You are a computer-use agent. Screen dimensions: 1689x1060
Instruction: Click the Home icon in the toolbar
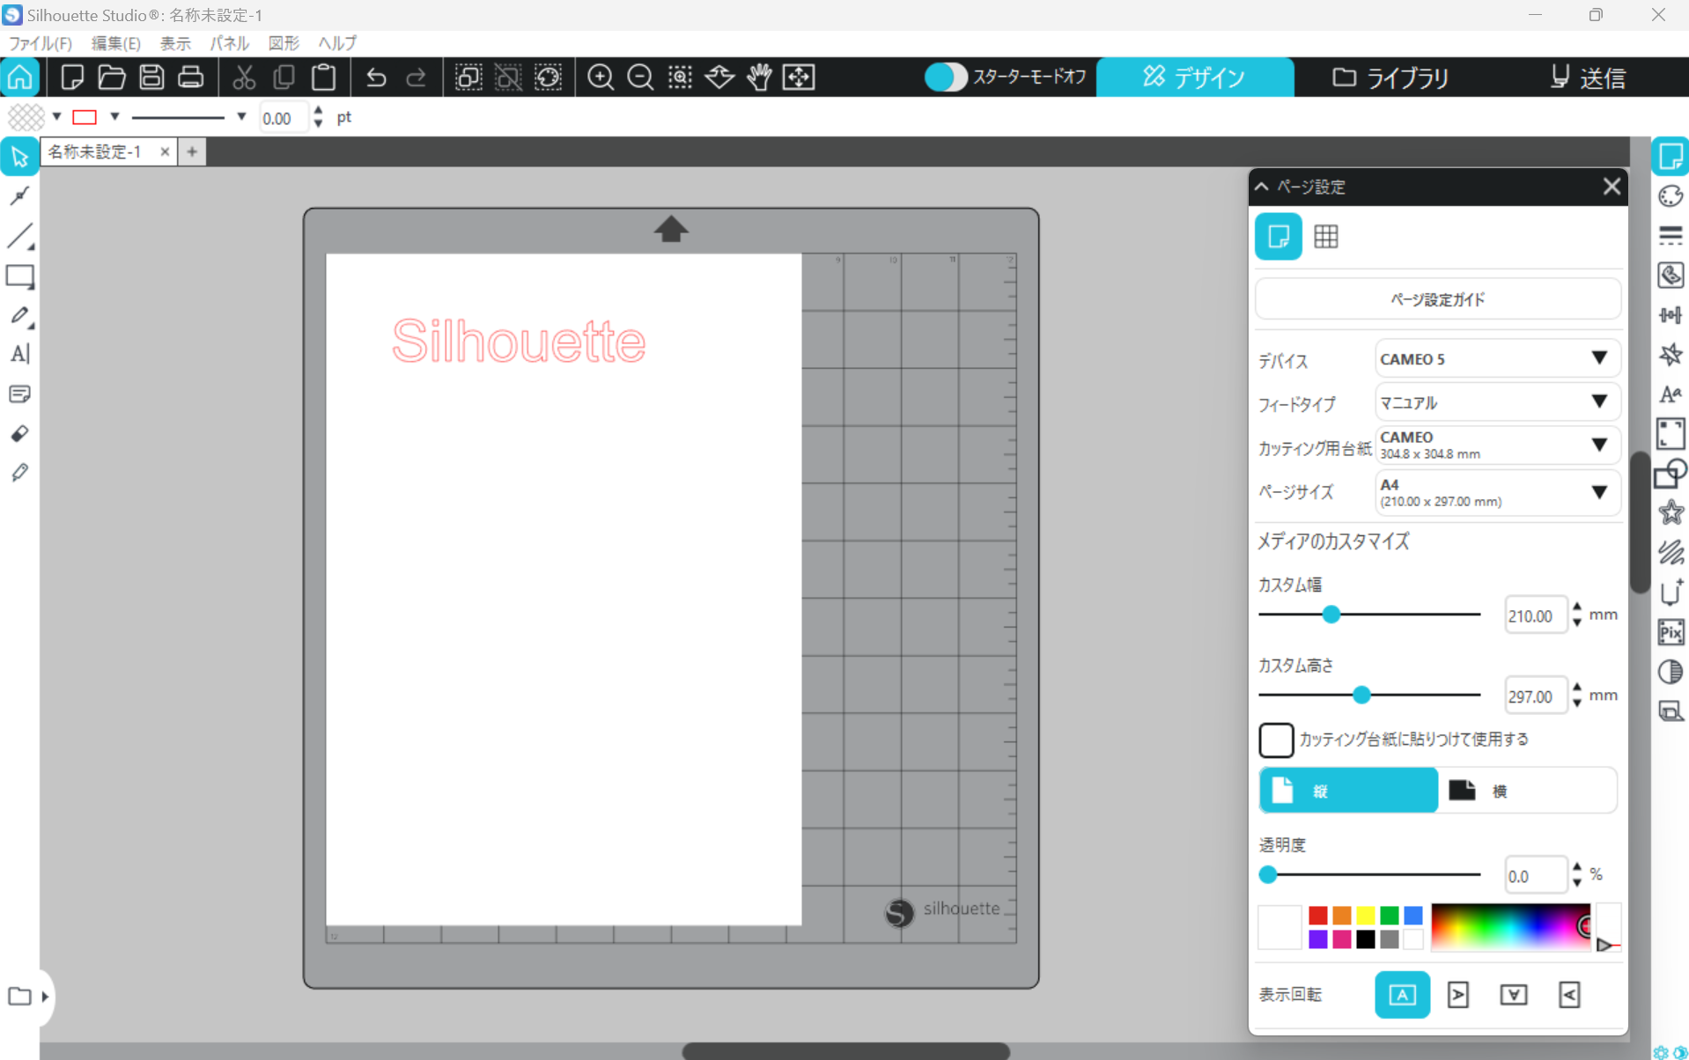point(20,77)
